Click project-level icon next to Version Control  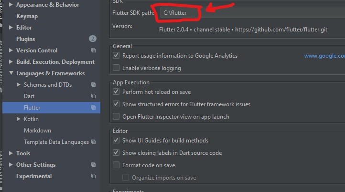(x=94, y=51)
